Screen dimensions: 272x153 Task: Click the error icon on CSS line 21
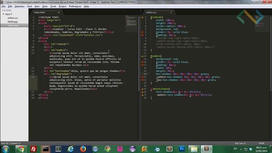(x=142, y=77)
